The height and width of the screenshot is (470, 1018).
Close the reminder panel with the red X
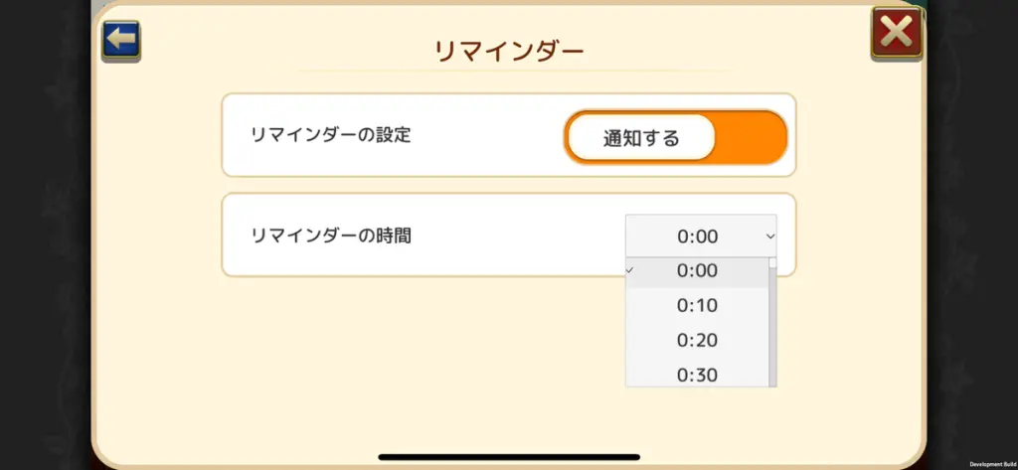pos(896,33)
